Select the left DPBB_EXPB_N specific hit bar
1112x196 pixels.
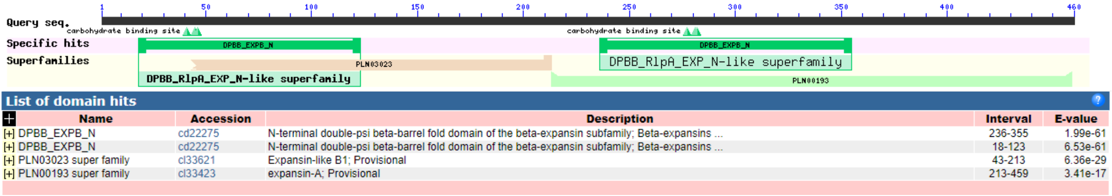point(249,45)
